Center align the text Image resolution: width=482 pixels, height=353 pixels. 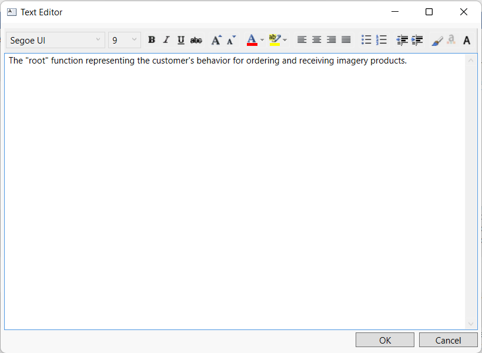click(x=317, y=40)
